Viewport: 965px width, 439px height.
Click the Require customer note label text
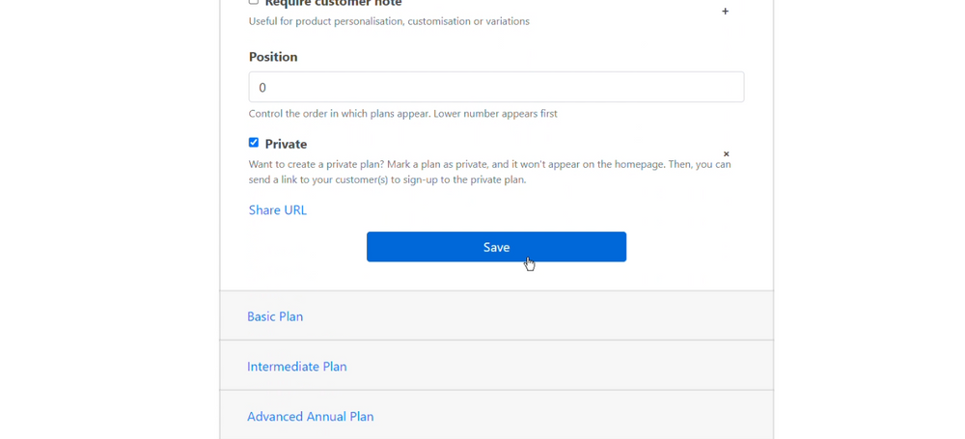[x=333, y=3]
